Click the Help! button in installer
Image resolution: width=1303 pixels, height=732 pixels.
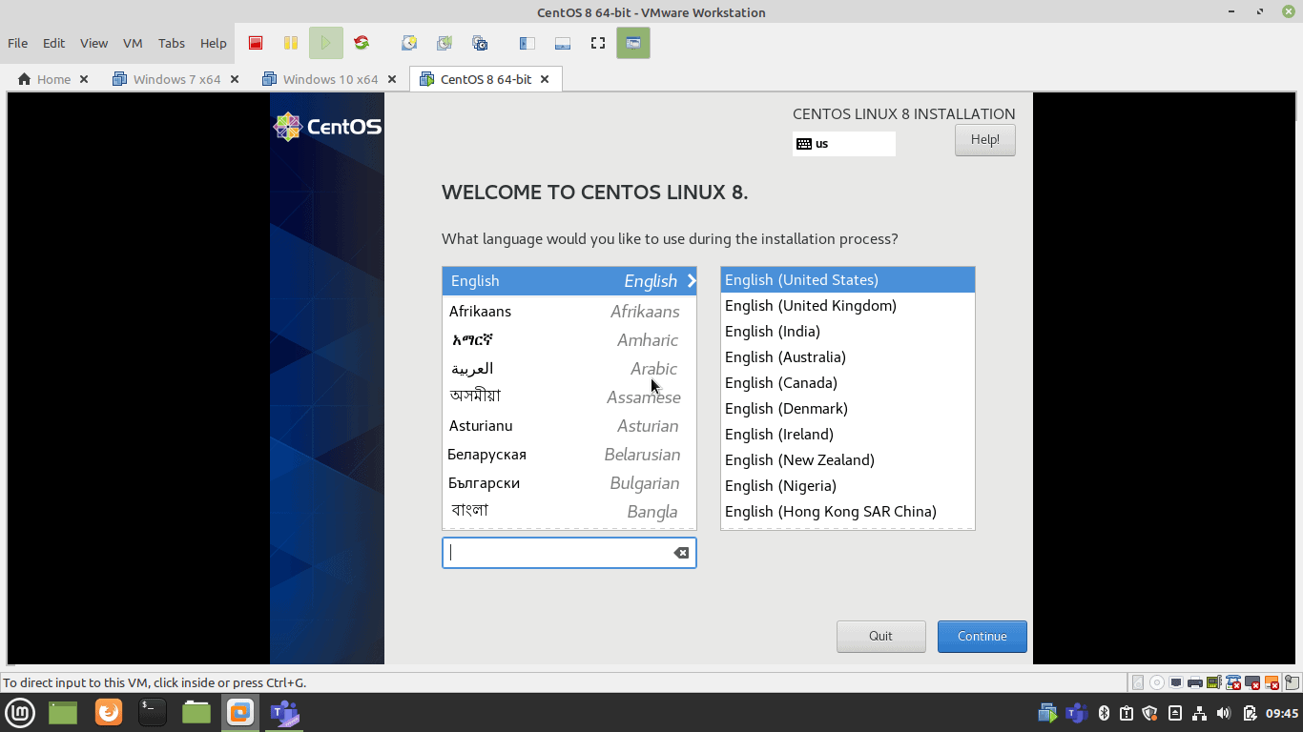click(x=985, y=140)
